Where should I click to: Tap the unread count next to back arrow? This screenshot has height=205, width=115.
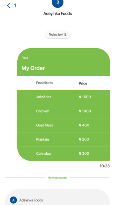15,6
